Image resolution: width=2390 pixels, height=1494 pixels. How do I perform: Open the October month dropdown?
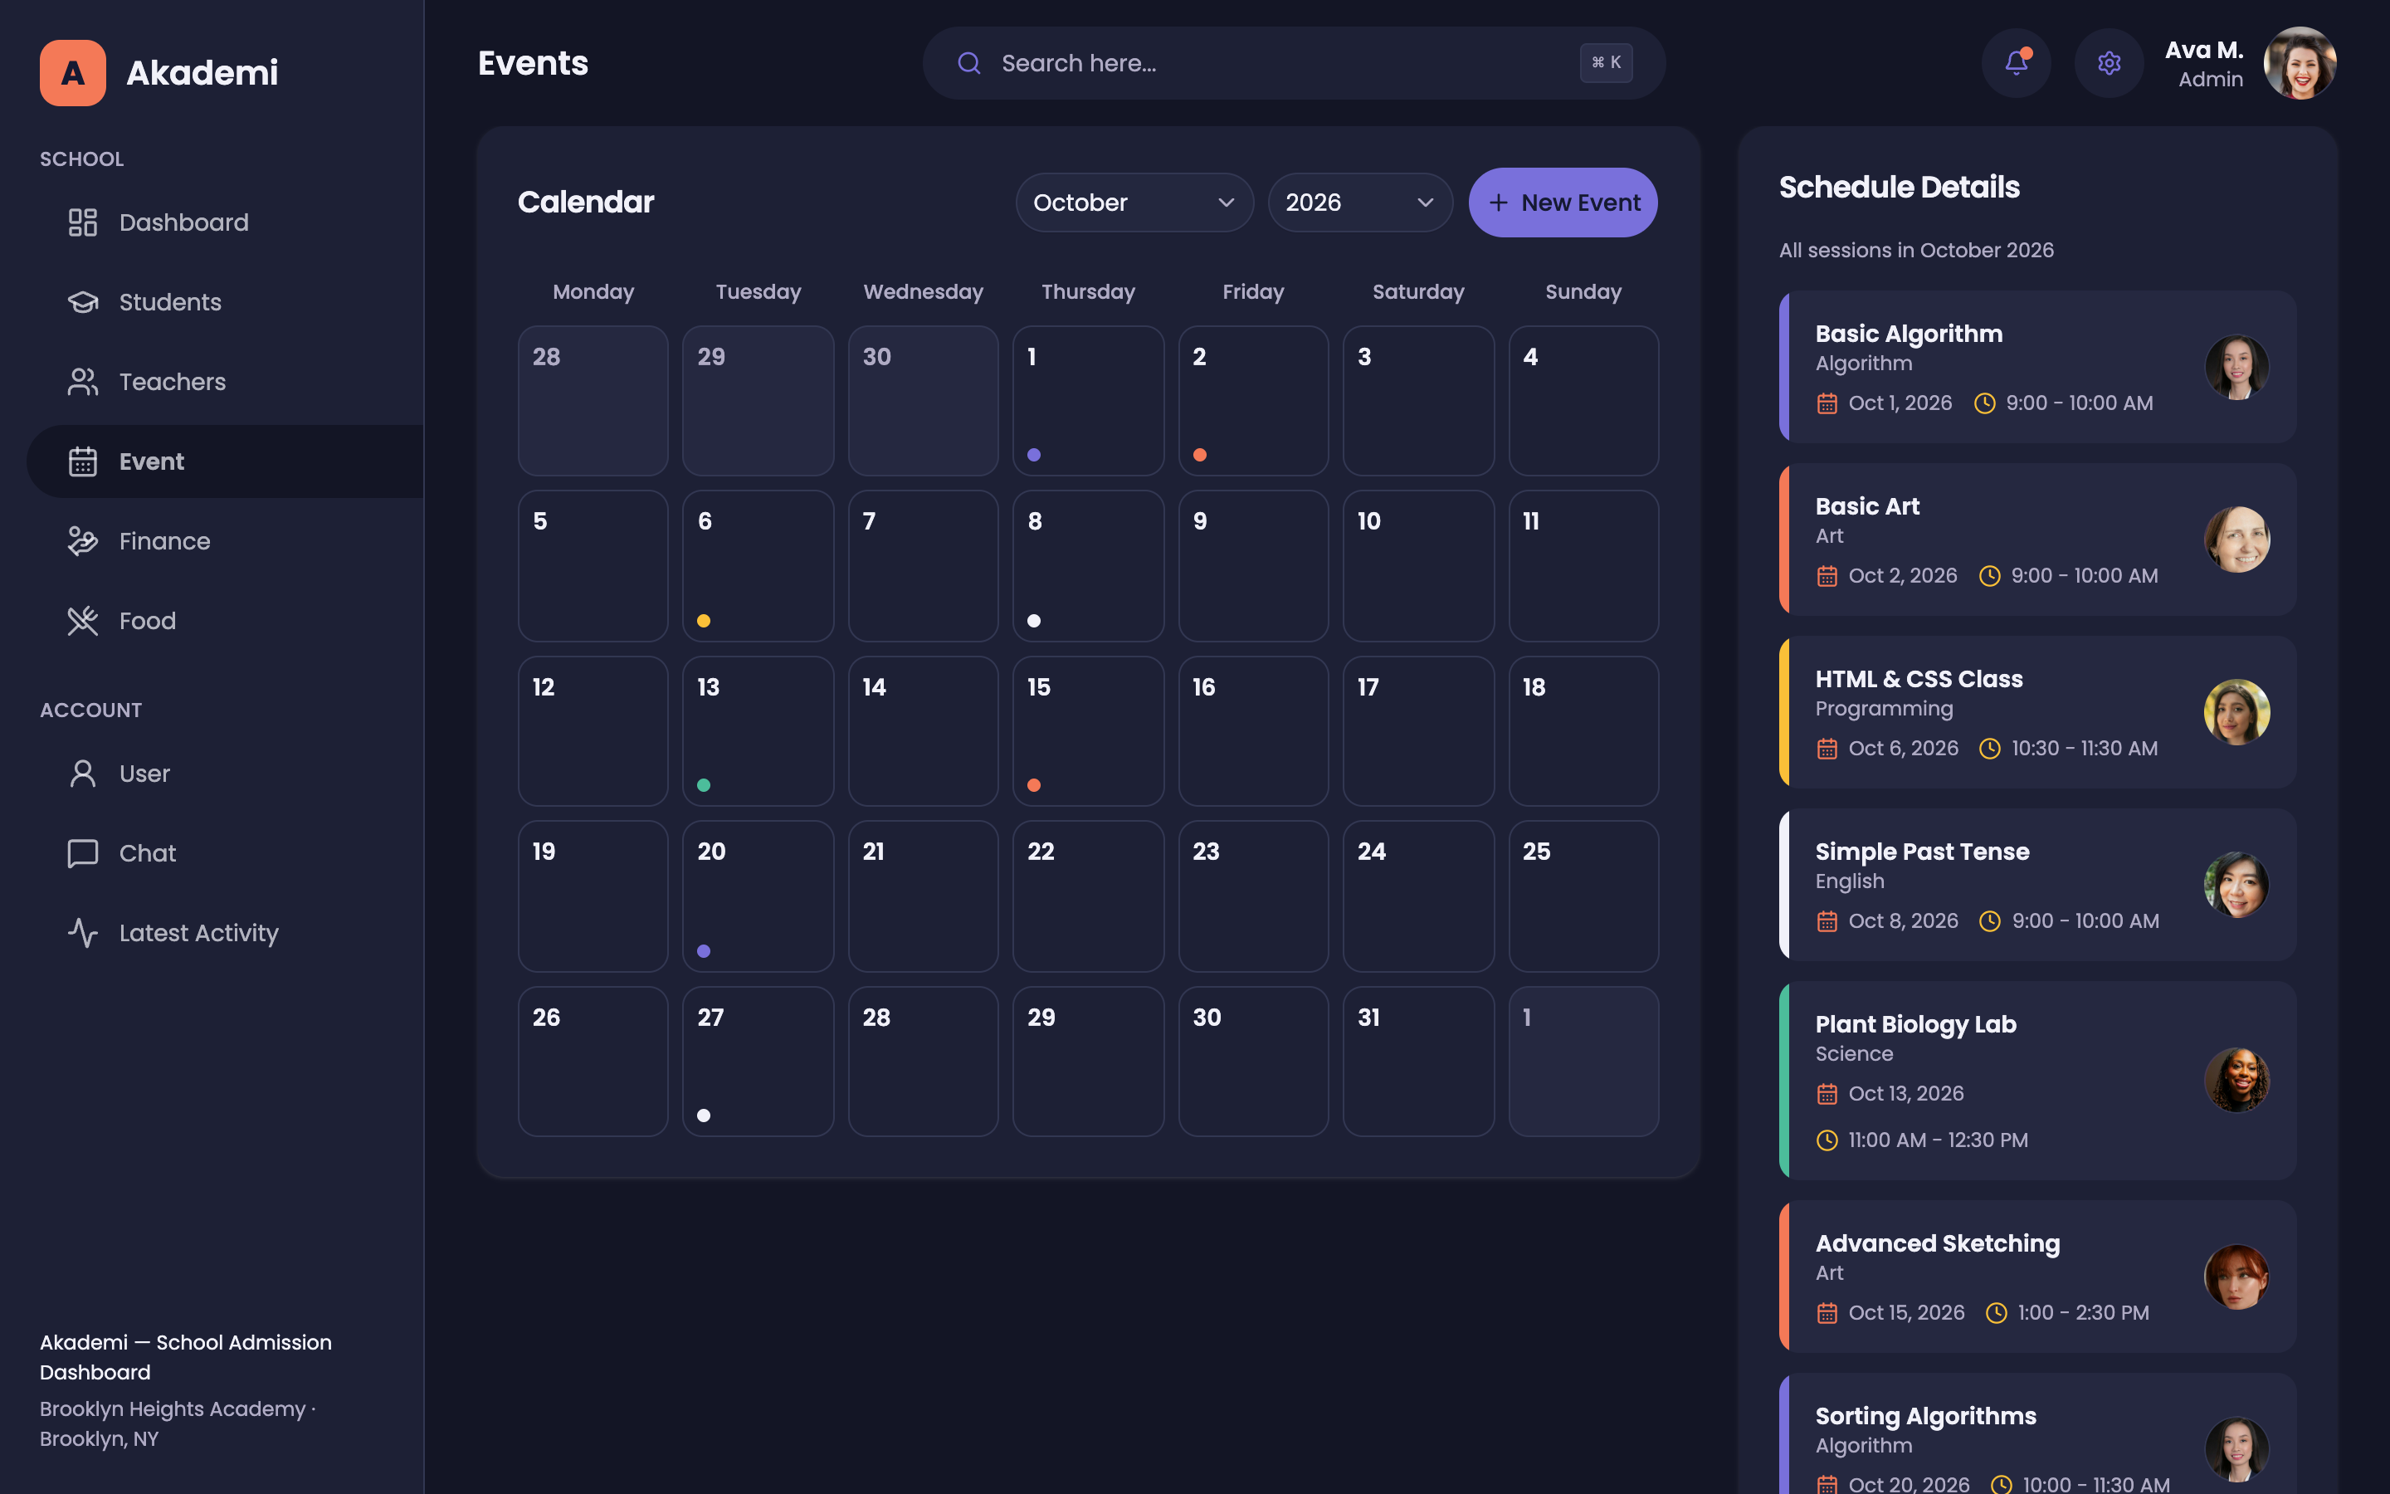pyautogui.click(x=1134, y=203)
